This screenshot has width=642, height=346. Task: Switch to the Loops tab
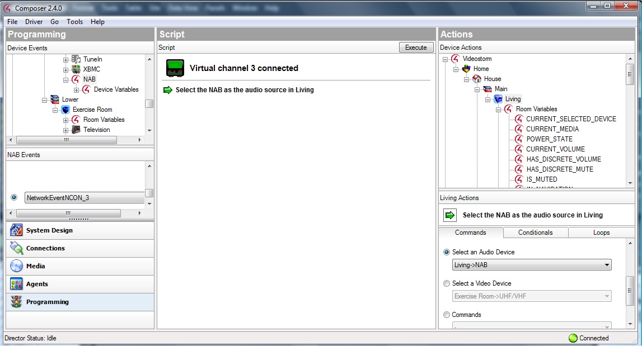click(x=601, y=233)
